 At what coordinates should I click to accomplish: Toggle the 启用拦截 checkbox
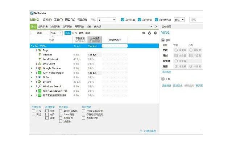click(123, 20)
